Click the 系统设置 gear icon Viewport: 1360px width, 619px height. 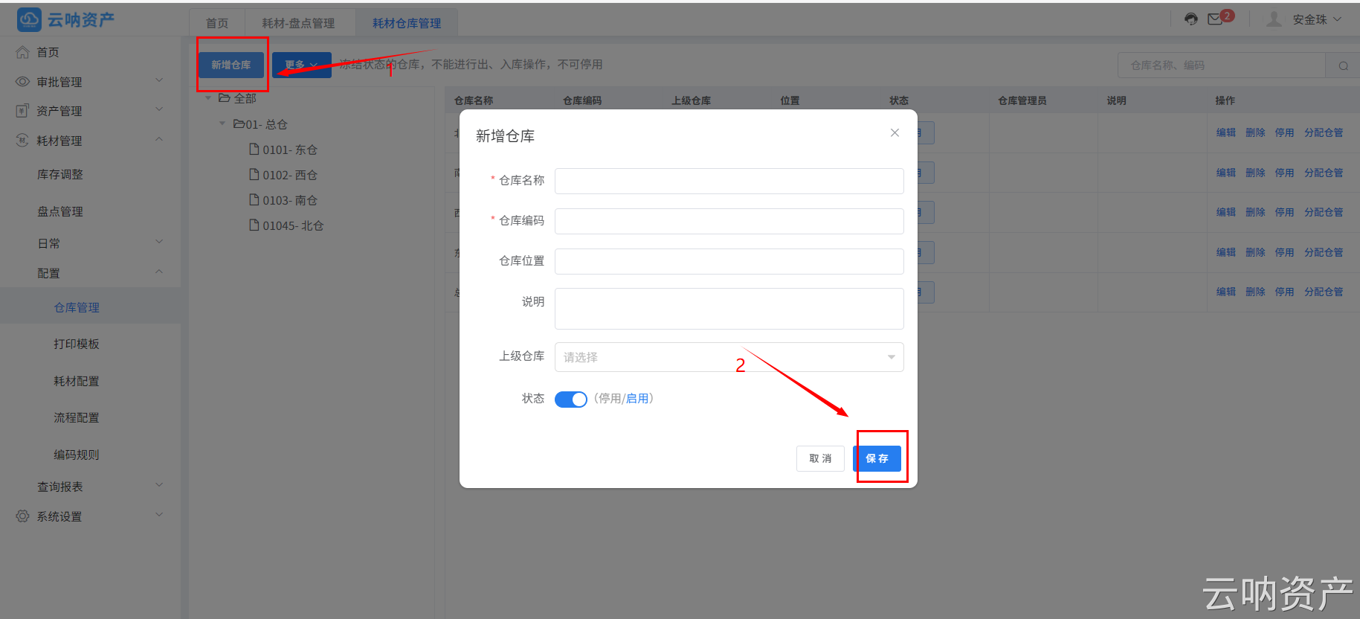23,516
